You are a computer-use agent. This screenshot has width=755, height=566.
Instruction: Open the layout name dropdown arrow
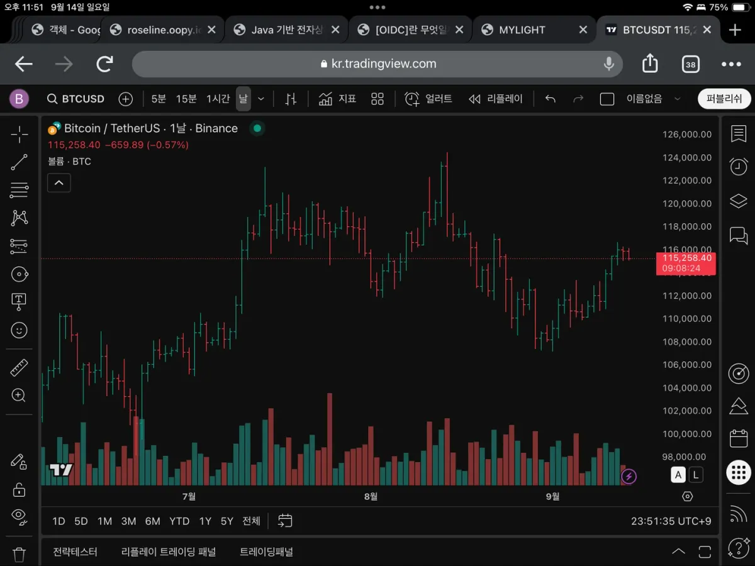[x=678, y=99]
